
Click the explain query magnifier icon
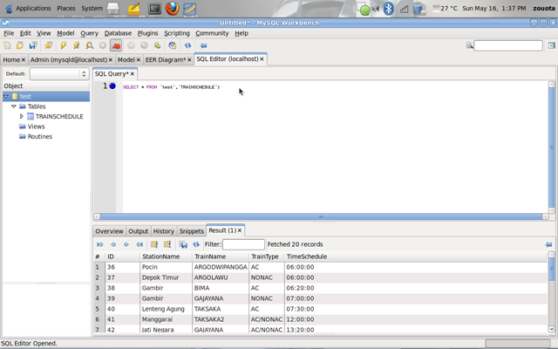90,45
